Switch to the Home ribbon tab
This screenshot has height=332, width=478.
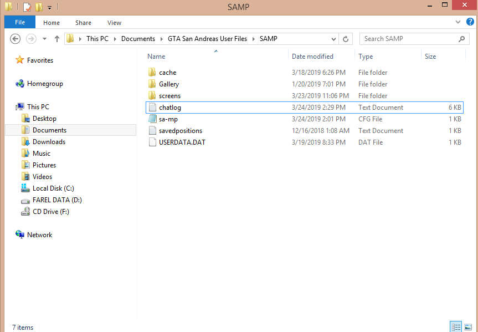(x=51, y=23)
